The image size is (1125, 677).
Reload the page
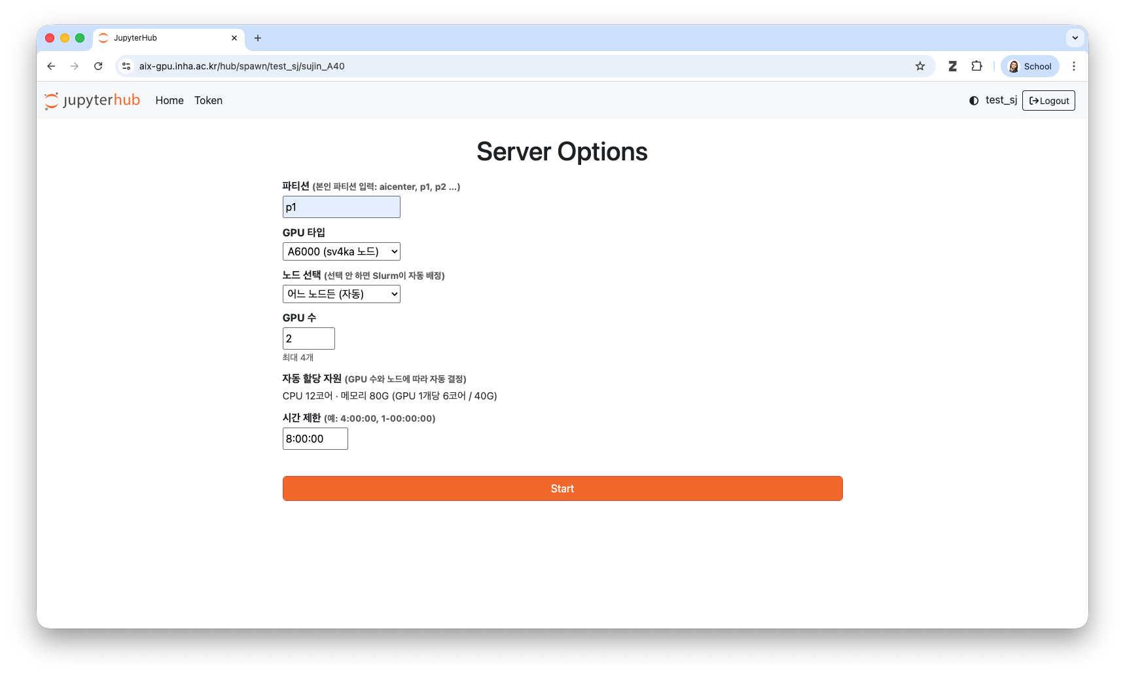98,66
